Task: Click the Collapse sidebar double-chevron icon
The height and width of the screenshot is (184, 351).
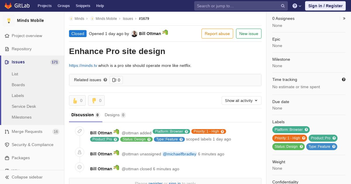Action: [x=7, y=177]
